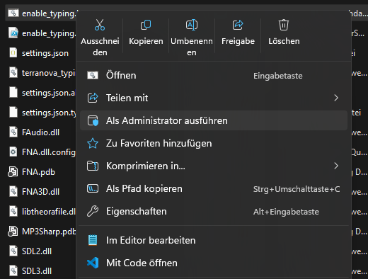Click the notepad icon beside Im Editor
The width and height of the screenshot is (368, 279).
(x=93, y=240)
